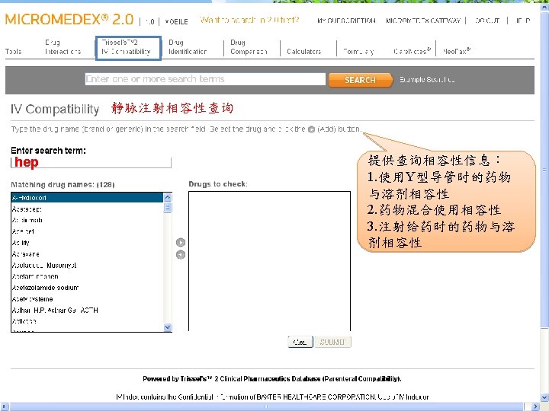Open the Example Searches link

[x=427, y=80]
